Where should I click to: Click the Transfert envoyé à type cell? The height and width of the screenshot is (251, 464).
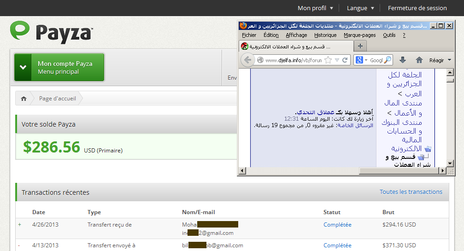point(111,245)
